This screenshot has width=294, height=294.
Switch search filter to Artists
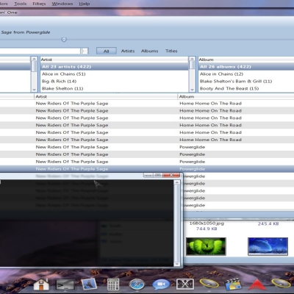pos(128,51)
